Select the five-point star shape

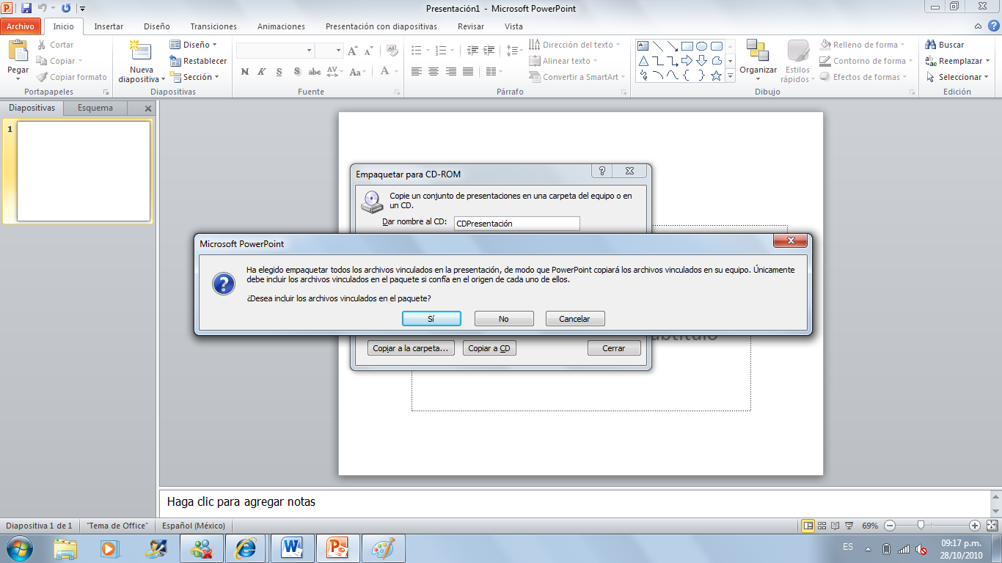tap(717, 75)
